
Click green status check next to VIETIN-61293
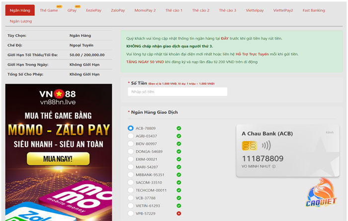(178, 206)
